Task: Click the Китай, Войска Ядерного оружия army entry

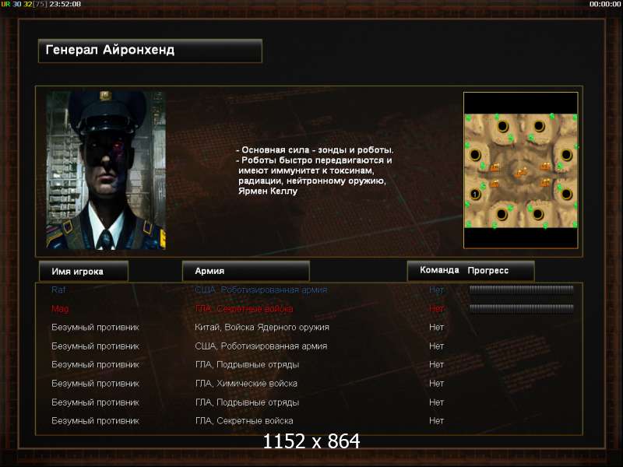Action: (x=262, y=328)
